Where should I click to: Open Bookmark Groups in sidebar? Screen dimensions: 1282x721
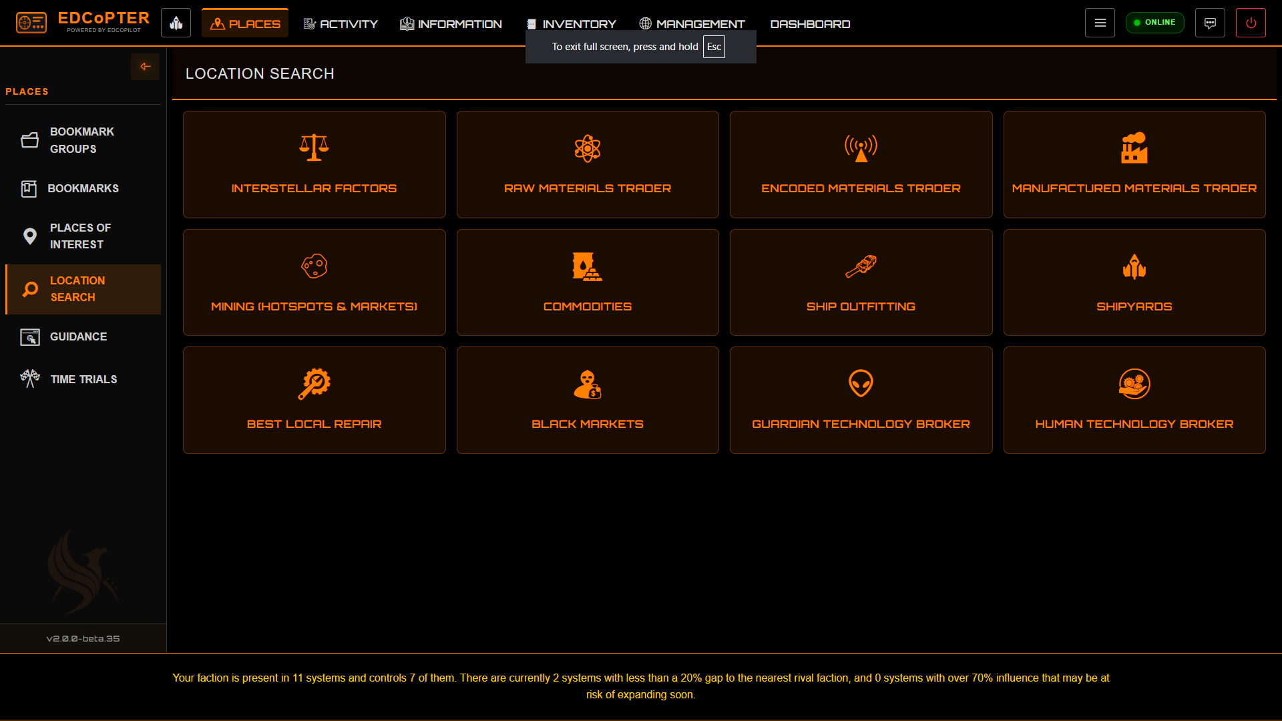[x=81, y=140]
